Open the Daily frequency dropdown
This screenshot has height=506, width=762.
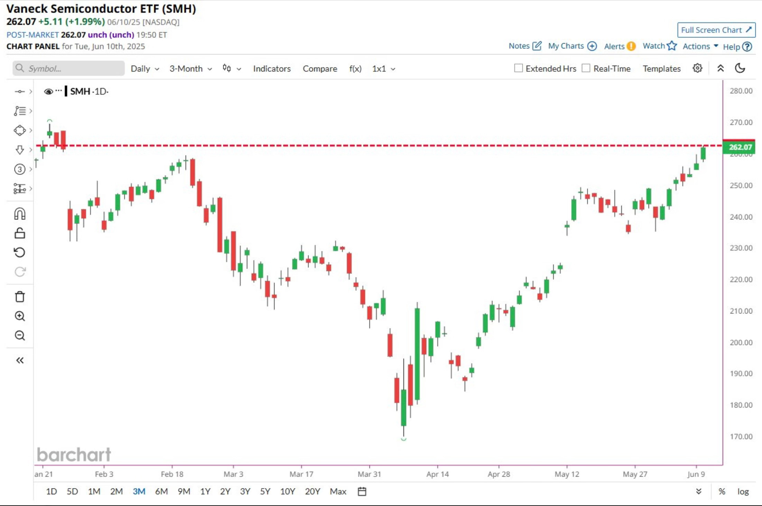(x=145, y=69)
